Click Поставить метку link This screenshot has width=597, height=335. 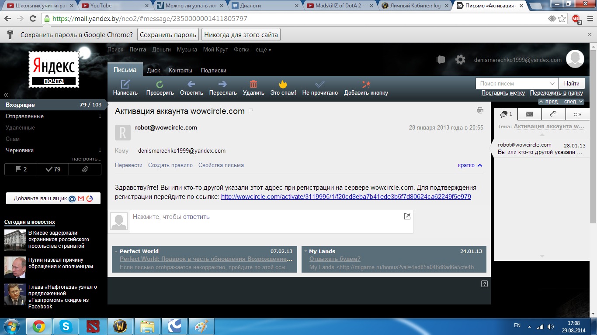click(503, 93)
